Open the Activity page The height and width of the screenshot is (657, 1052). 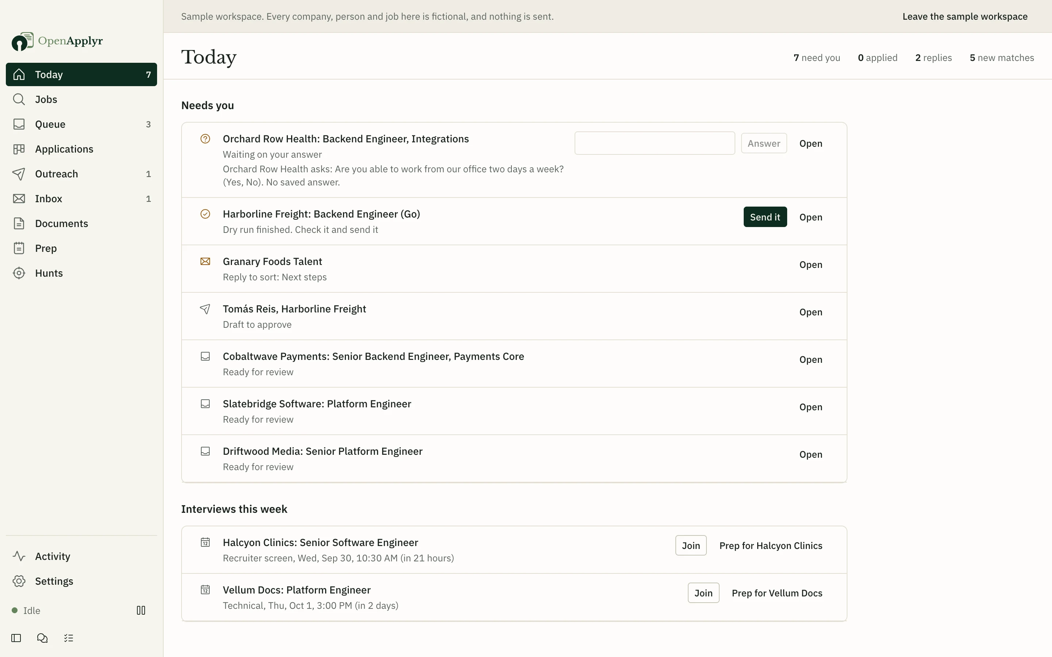[81, 556]
